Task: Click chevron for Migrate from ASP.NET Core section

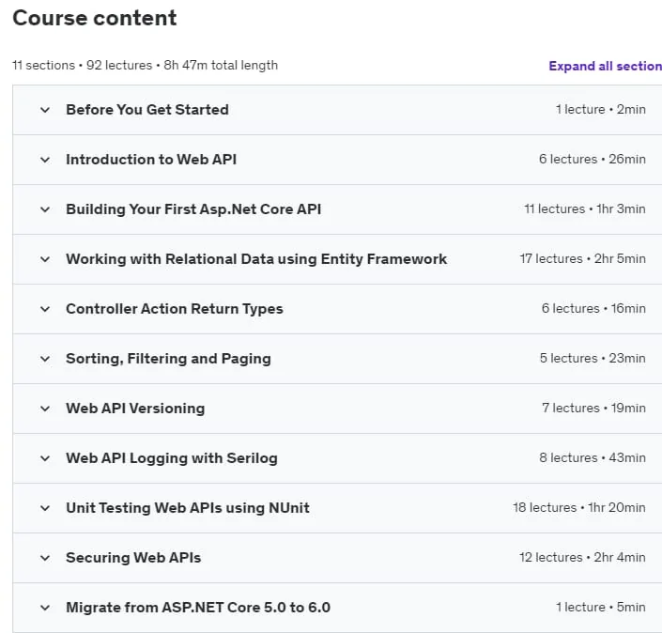Action: point(45,608)
